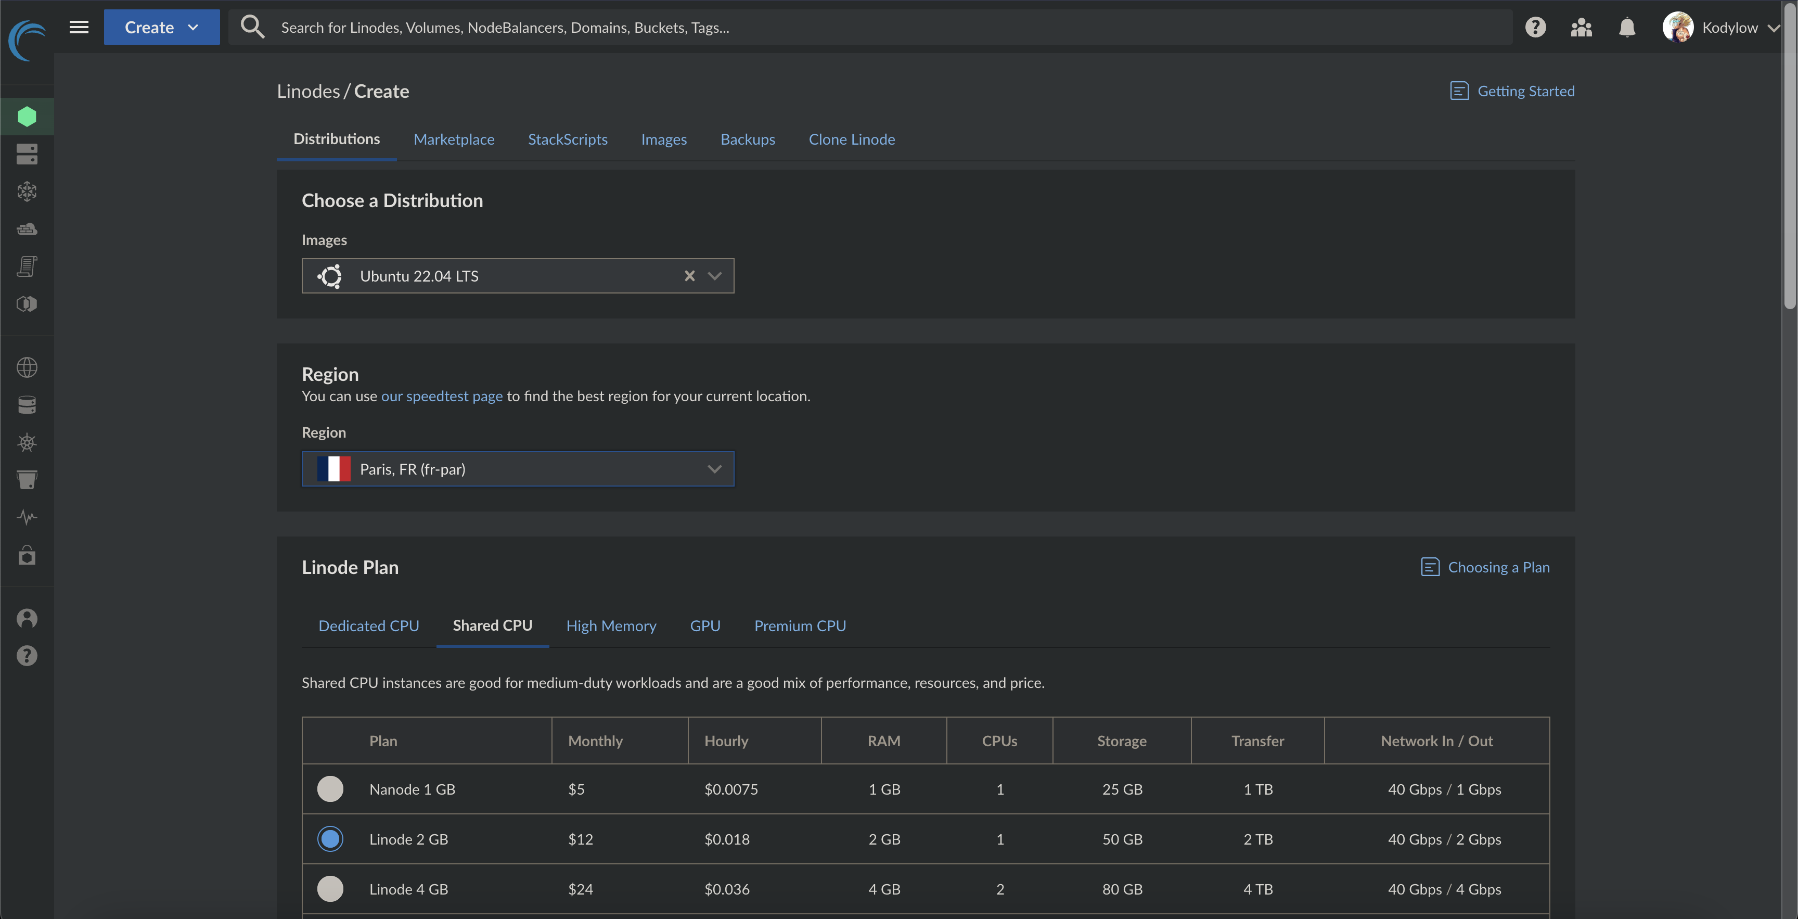The height and width of the screenshot is (919, 1798).
Task: Open the Kubernetes wheel icon
Action: [27, 442]
